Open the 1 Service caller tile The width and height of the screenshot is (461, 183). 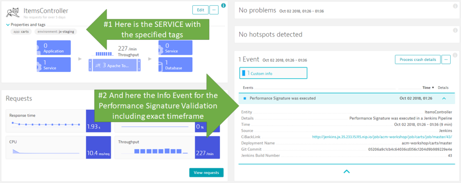pos(54,65)
